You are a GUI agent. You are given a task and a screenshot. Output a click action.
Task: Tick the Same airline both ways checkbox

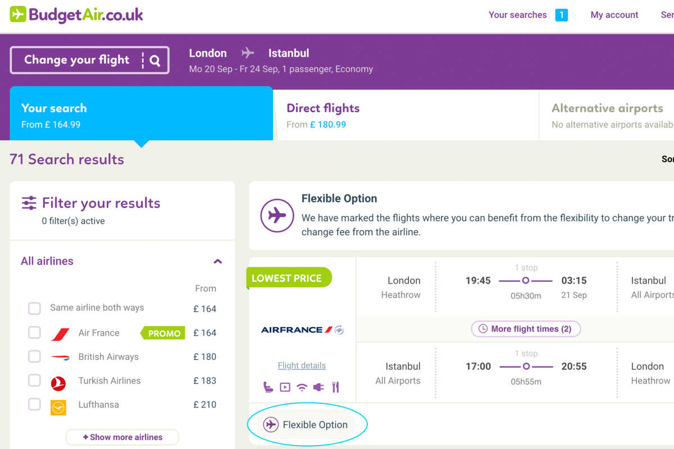34,309
